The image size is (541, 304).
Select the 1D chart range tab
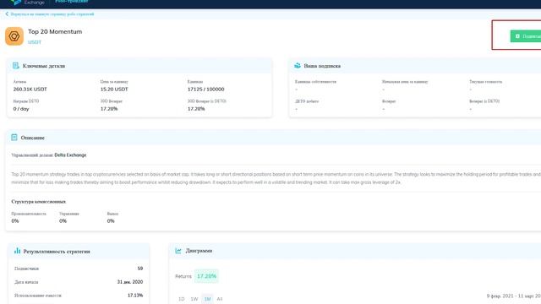(x=182, y=299)
